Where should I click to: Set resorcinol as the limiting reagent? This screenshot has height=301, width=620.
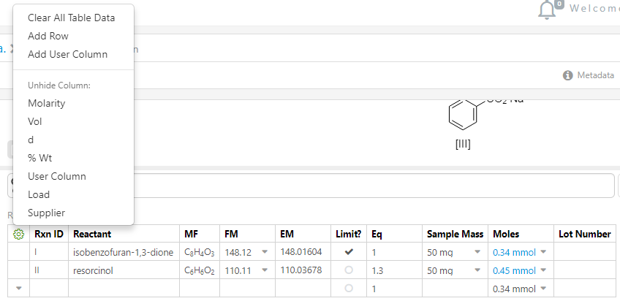349,270
